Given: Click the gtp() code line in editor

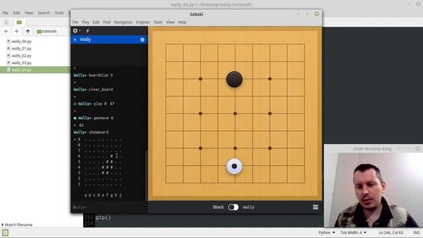Looking at the screenshot, I should (103, 218).
